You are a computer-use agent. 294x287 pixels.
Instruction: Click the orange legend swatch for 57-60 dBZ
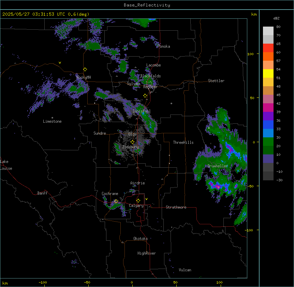(268, 56)
